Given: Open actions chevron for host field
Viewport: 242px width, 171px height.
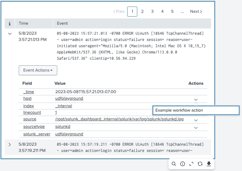Looking at the screenshot, I should 196,100.
